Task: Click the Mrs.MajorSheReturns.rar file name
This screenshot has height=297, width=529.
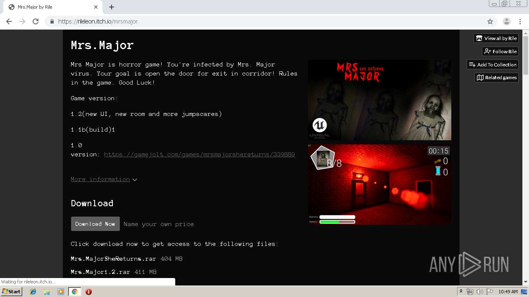Action: click(113, 259)
